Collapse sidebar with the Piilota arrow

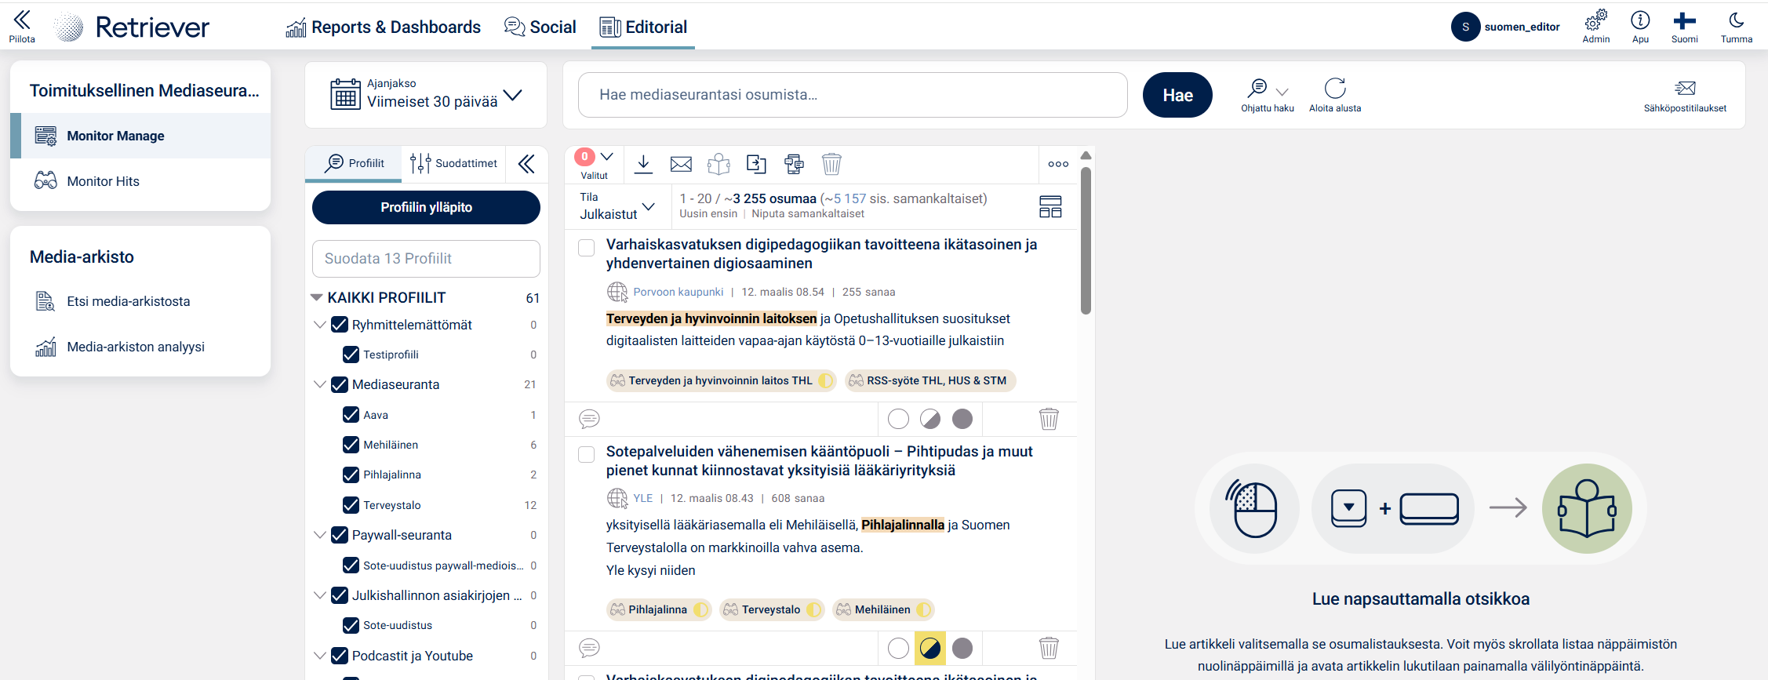[x=22, y=26]
